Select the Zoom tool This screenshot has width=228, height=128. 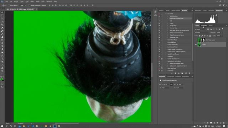coord(2,71)
